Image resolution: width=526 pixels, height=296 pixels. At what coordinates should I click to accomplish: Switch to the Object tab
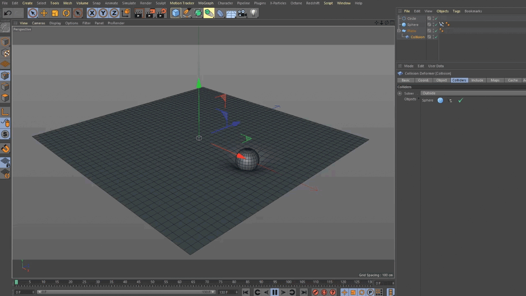coord(441,80)
